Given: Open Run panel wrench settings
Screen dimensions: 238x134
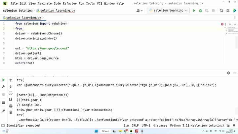Looking at the screenshot, I should (4, 86).
